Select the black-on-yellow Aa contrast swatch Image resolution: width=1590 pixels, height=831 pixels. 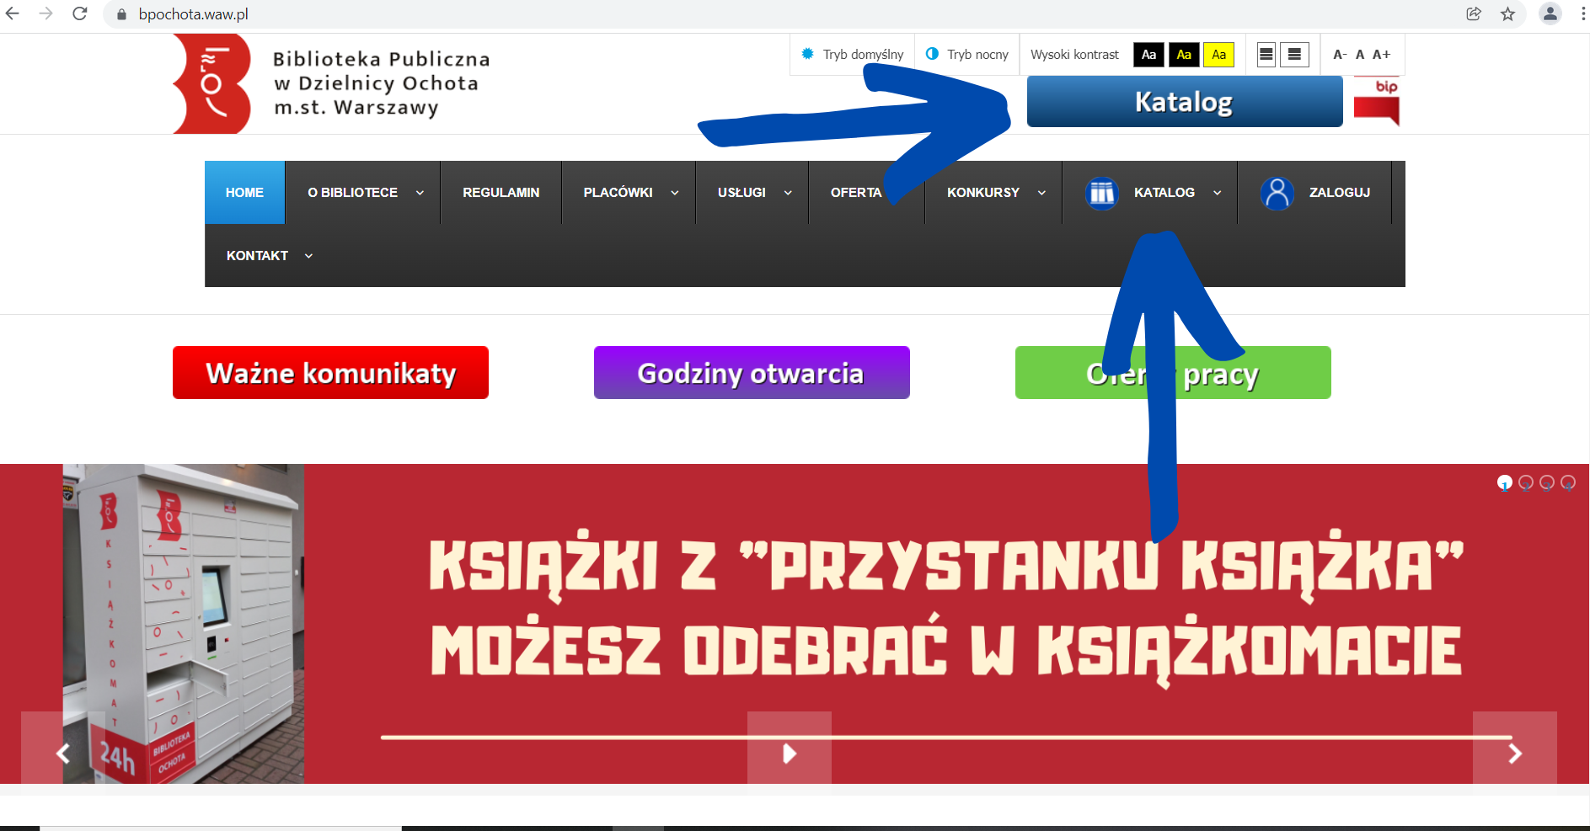pyautogui.click(x=1218, y=54)
